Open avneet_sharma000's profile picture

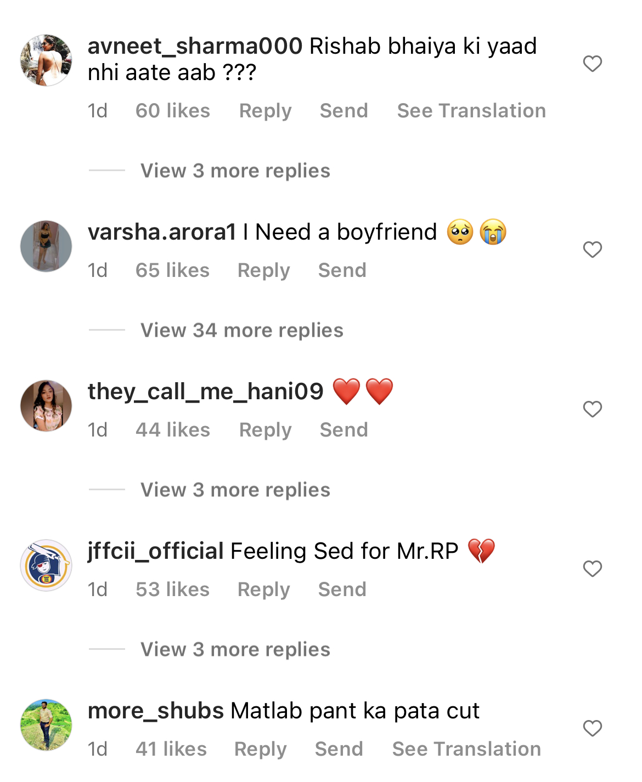click(46, 60)
